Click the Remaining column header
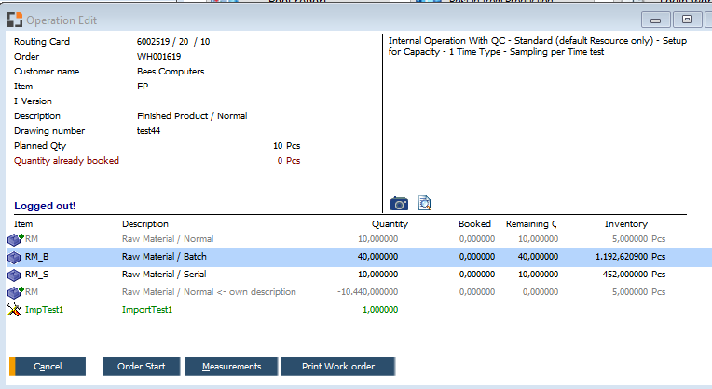This screenshot has width=712, height=389. 530,224
